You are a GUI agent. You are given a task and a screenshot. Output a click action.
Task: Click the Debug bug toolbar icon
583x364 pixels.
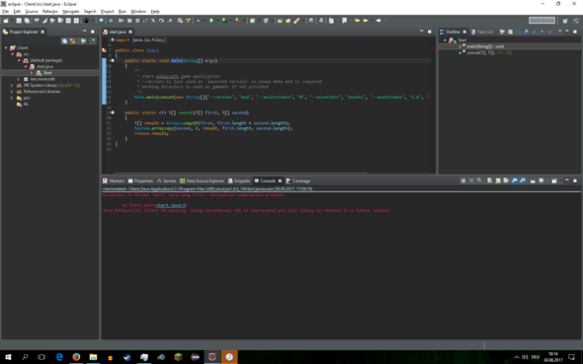199,21
